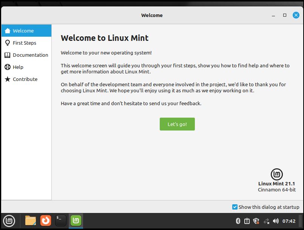Go to the Help section
The width and height of the screenshot is (304, 230).
click(26, 67)
